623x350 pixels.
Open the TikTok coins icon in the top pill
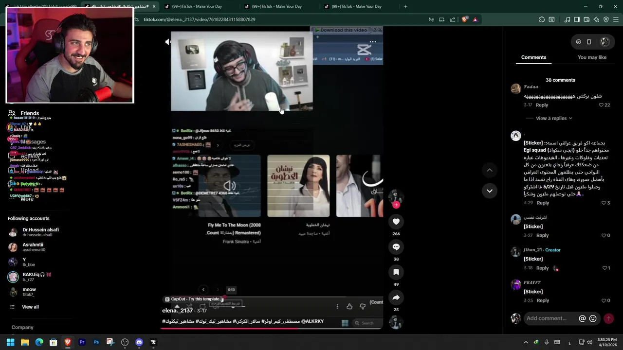pyautogui.click(x=578, y=42)
